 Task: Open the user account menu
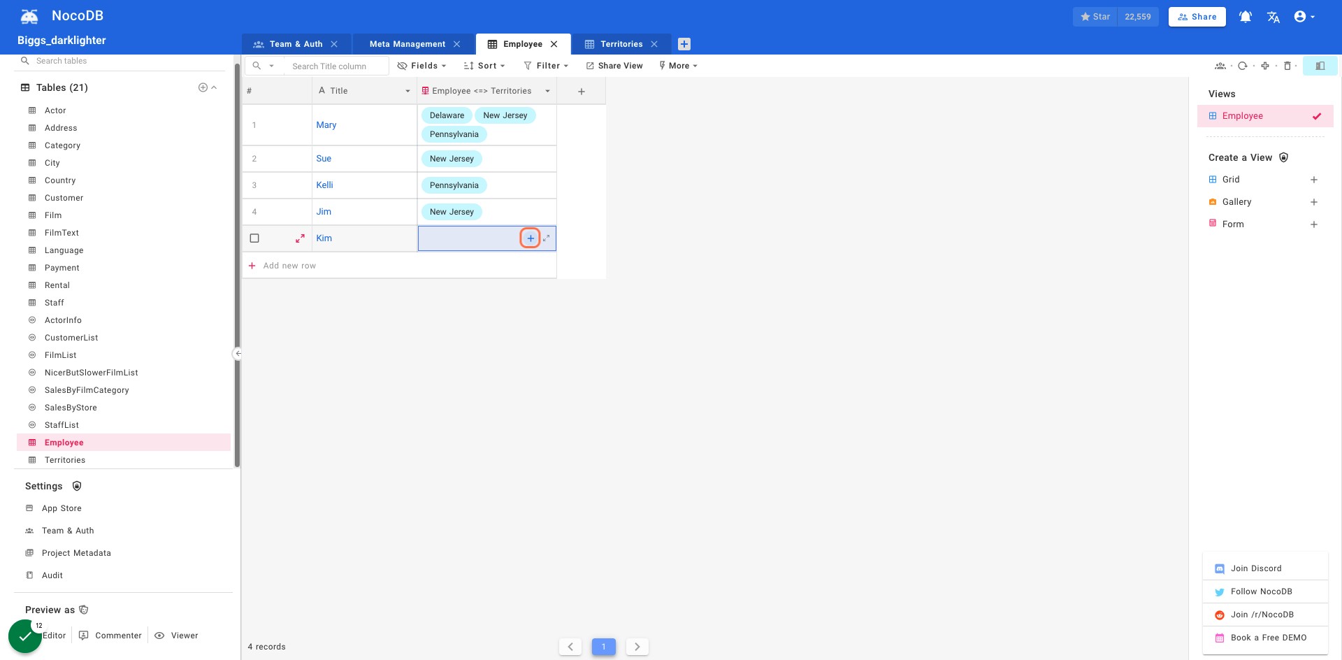coord(1304,17)
